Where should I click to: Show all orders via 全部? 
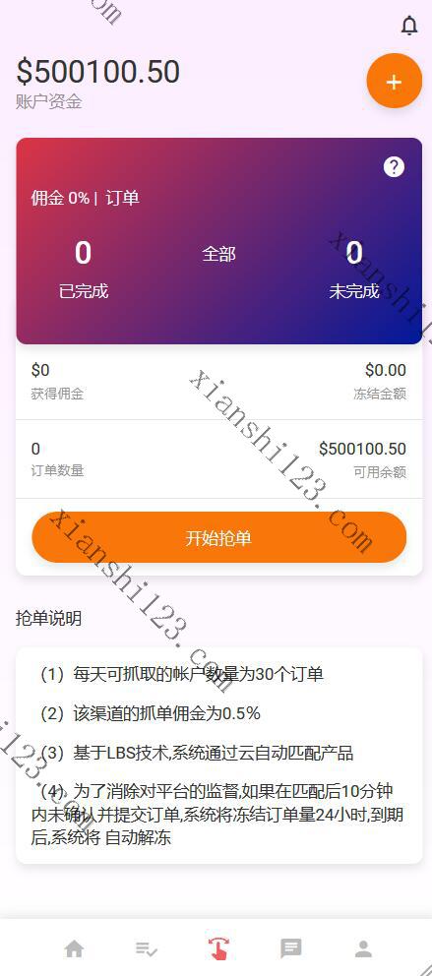point(219,254)
